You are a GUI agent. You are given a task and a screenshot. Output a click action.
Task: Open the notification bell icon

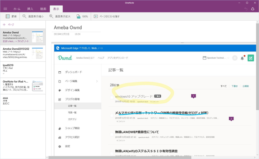[x=242, y=58]
